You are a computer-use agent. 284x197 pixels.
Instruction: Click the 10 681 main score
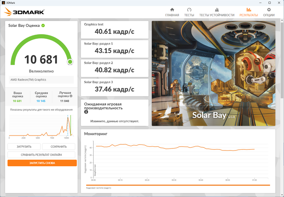(x=41, y=60)
